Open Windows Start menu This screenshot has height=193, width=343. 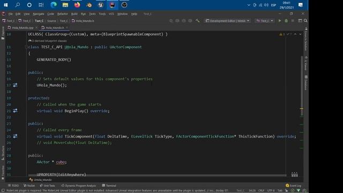click(6, 5)
